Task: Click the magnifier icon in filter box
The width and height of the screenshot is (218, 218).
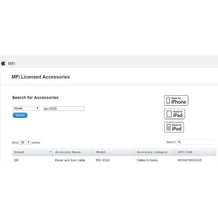Action: 179,142
